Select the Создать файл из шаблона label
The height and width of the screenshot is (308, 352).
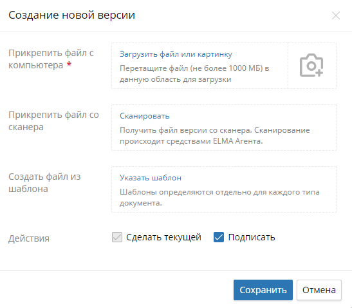click(x=44, y=183)
